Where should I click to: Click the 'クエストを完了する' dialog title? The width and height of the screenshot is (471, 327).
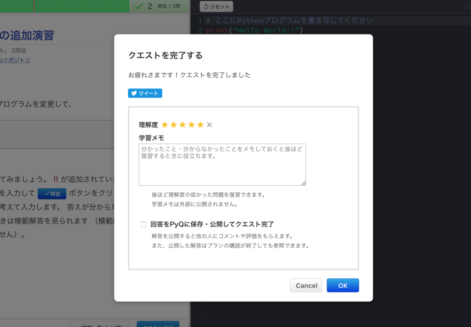(165, 55)
